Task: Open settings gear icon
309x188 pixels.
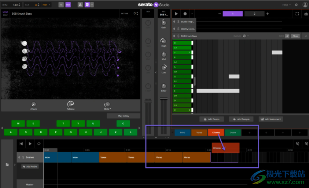Action: point(296,5)
